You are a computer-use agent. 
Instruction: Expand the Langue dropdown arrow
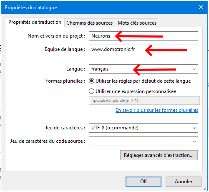194,69
